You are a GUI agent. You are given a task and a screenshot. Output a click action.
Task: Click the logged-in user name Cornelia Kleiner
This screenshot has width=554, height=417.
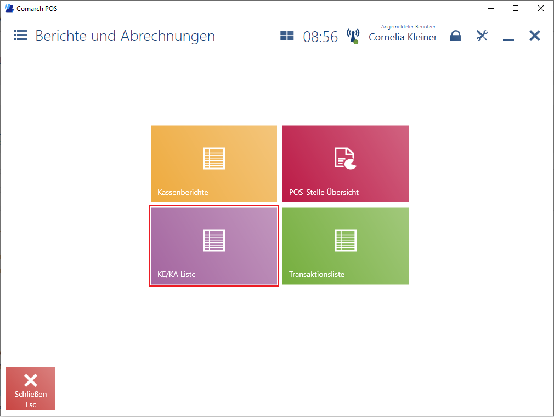tap(403, 38)
